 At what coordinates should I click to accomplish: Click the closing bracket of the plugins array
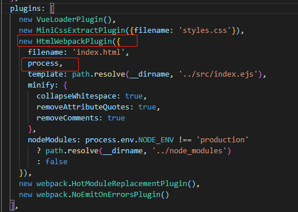(x=13, y=206)
